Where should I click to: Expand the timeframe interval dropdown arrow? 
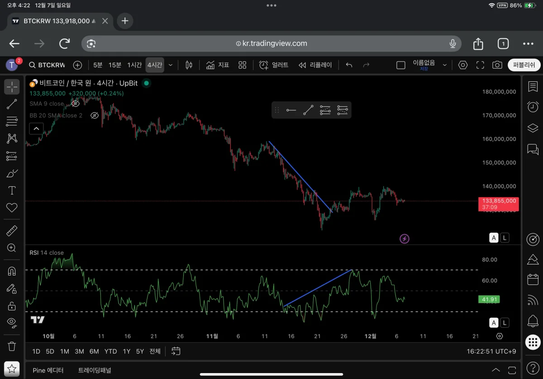[x=171, y=65]
